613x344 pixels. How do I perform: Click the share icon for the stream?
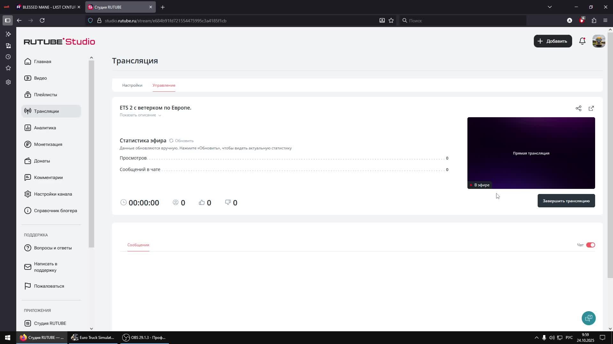pyautogui.click(x=578, y=108)
